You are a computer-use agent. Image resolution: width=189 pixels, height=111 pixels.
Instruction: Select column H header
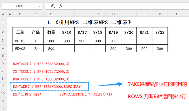coord(113,14)
